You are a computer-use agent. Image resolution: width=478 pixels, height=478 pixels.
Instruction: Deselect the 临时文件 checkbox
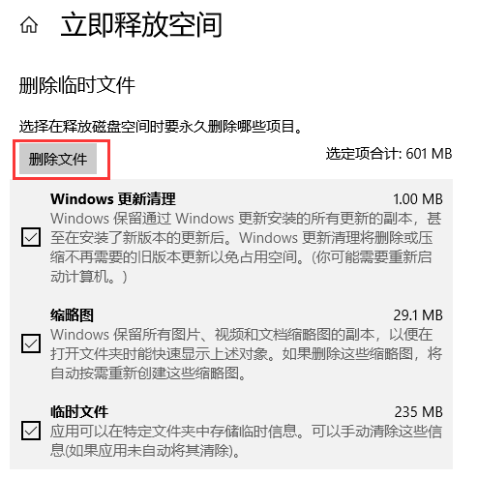(31, 431)
